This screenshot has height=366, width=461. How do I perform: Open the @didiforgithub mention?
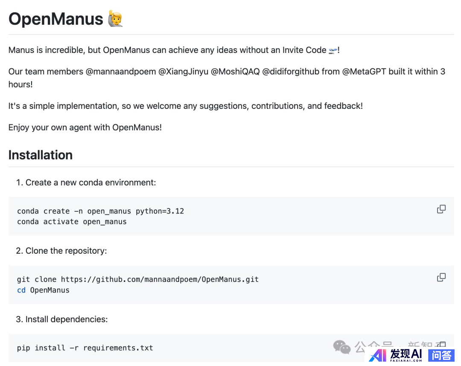[291, 71]
